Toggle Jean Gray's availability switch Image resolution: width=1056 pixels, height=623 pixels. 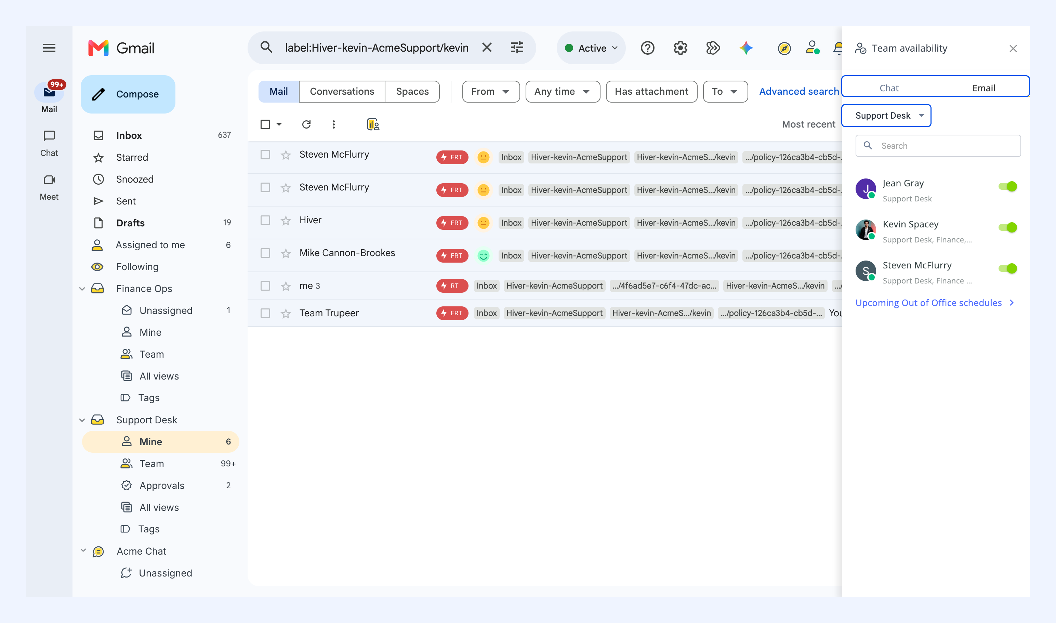click(1008, 186)
